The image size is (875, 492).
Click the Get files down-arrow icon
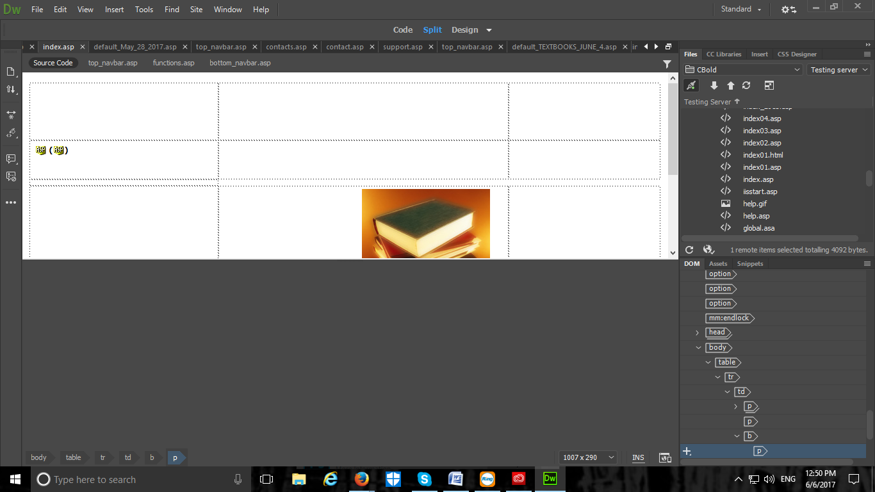point(714,85)
